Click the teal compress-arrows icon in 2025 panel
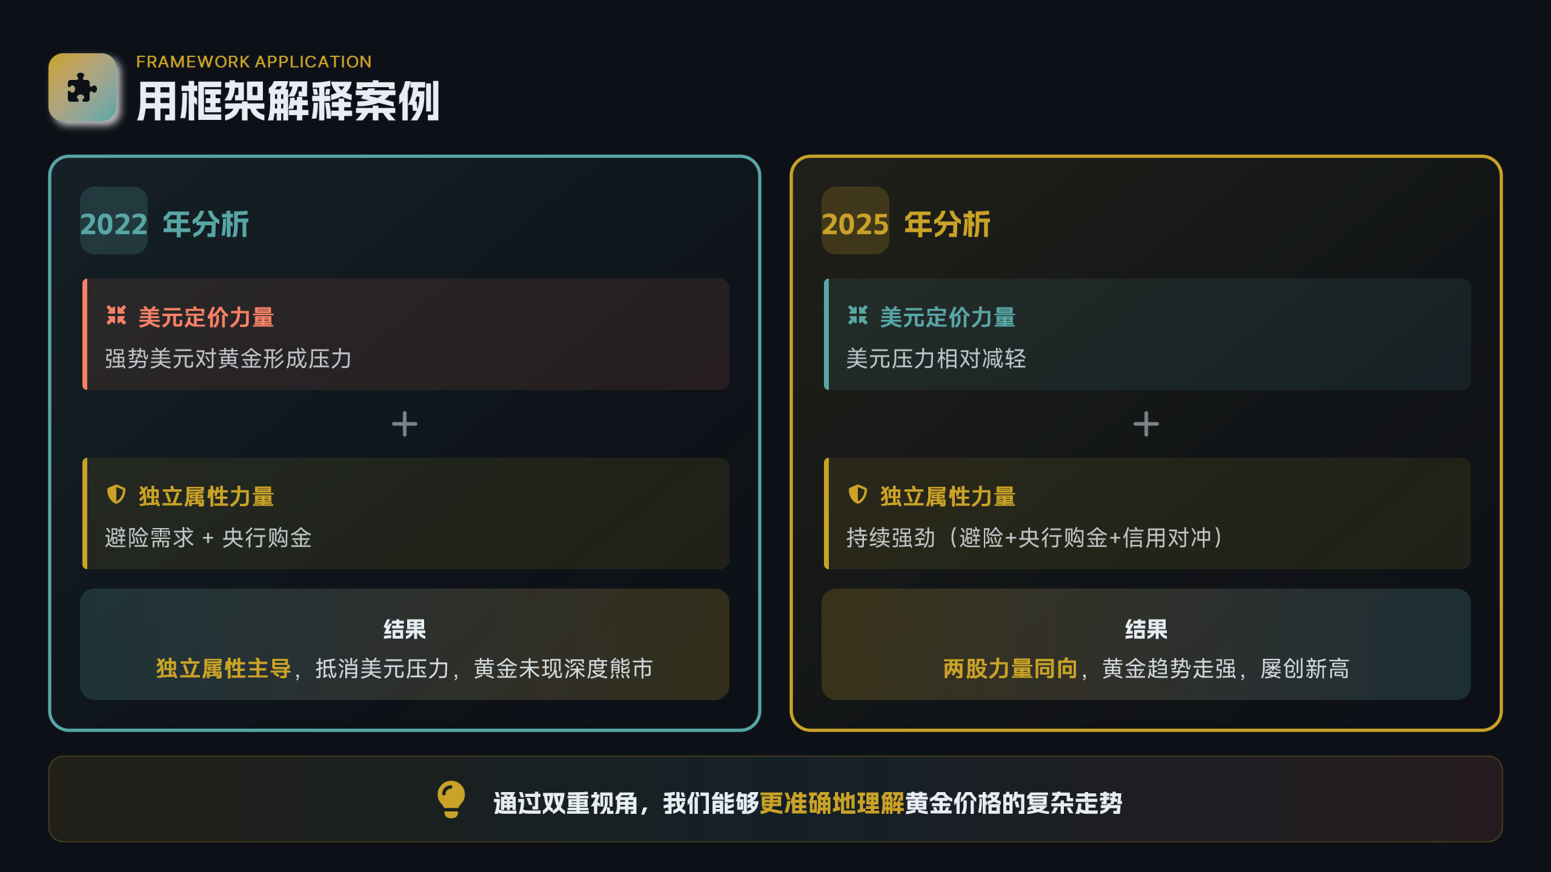The height and width of the screenshot is (872, 1551). click(857, 315)
